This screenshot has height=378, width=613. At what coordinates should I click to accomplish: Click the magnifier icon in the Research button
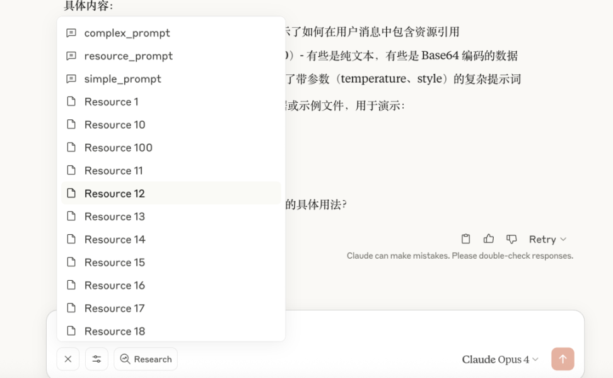tap(125, 359)
